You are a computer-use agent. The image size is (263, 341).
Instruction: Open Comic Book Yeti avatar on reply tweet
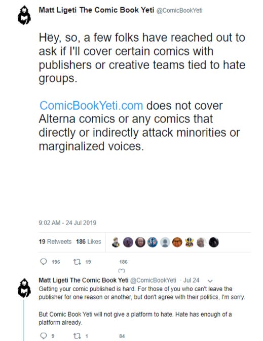click(x=24, y=288)
